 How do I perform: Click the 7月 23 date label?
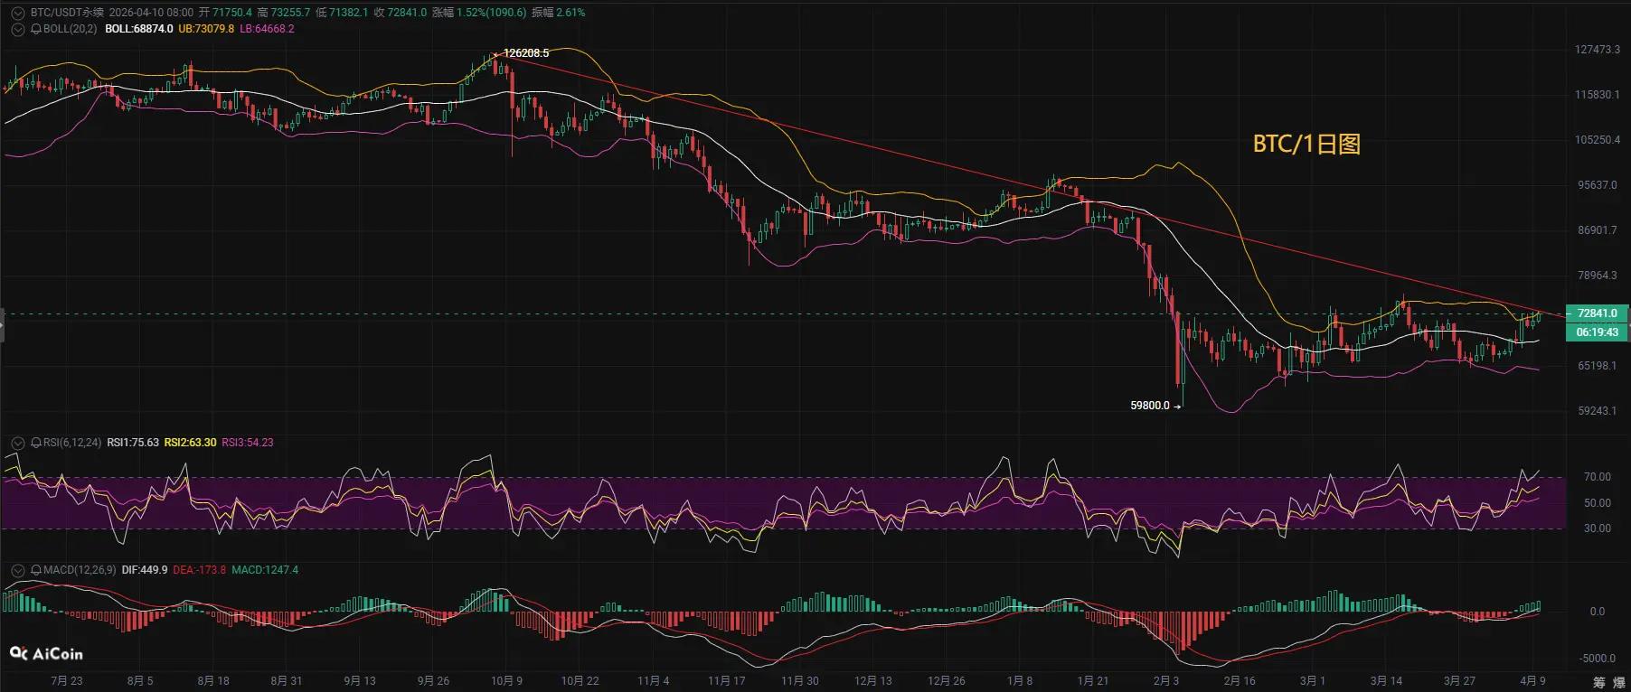coord(67,681)
